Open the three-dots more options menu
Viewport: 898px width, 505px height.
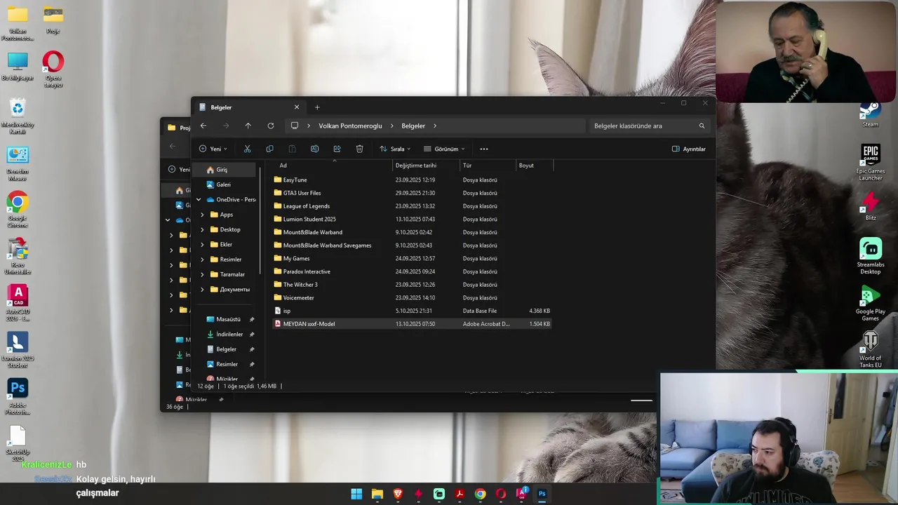(483, 149)
